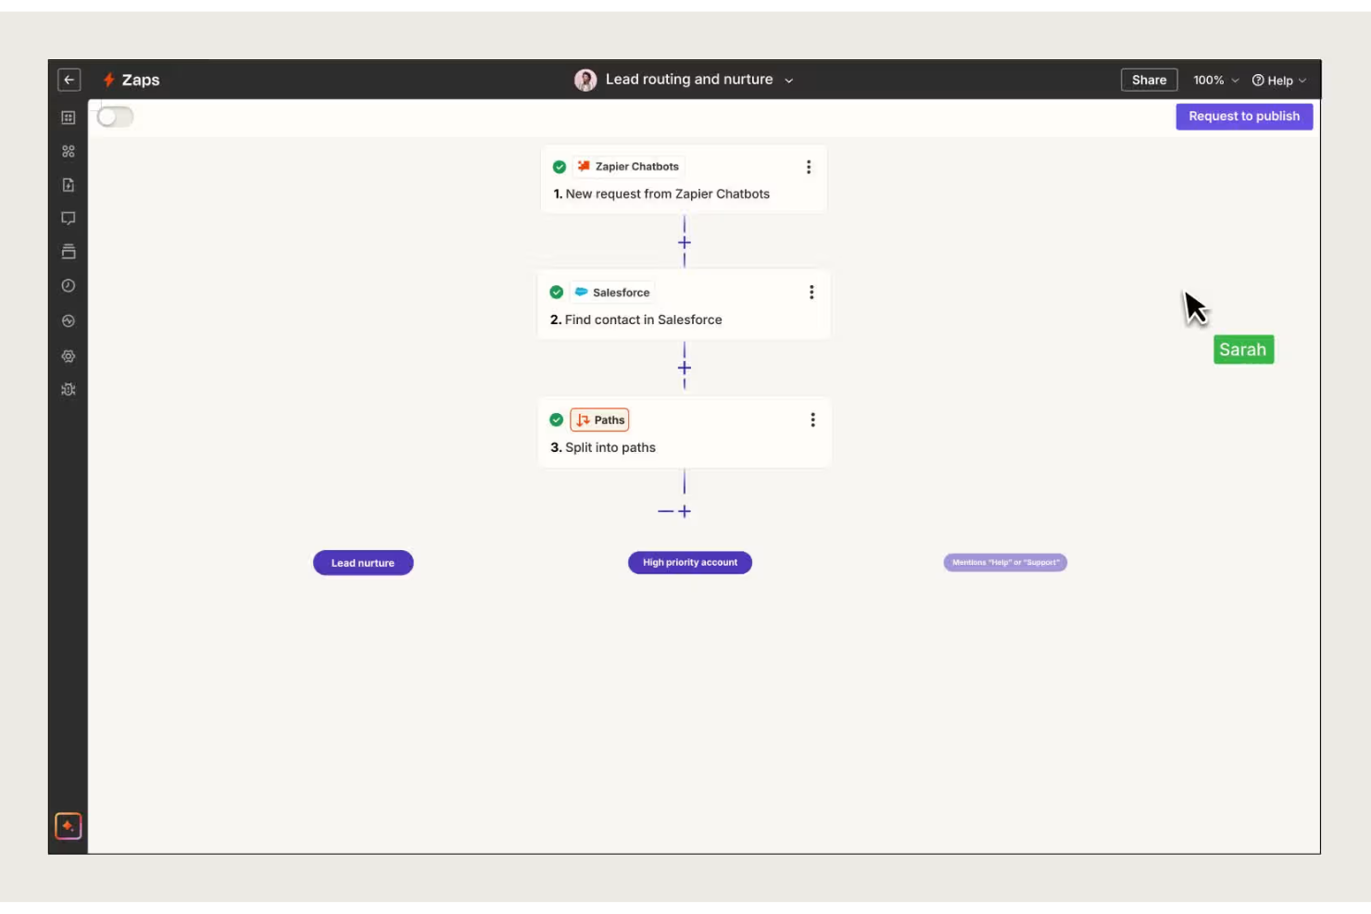Open the options menu on the Salesforce step
The image size is (1371, 914).
(811, 292)
